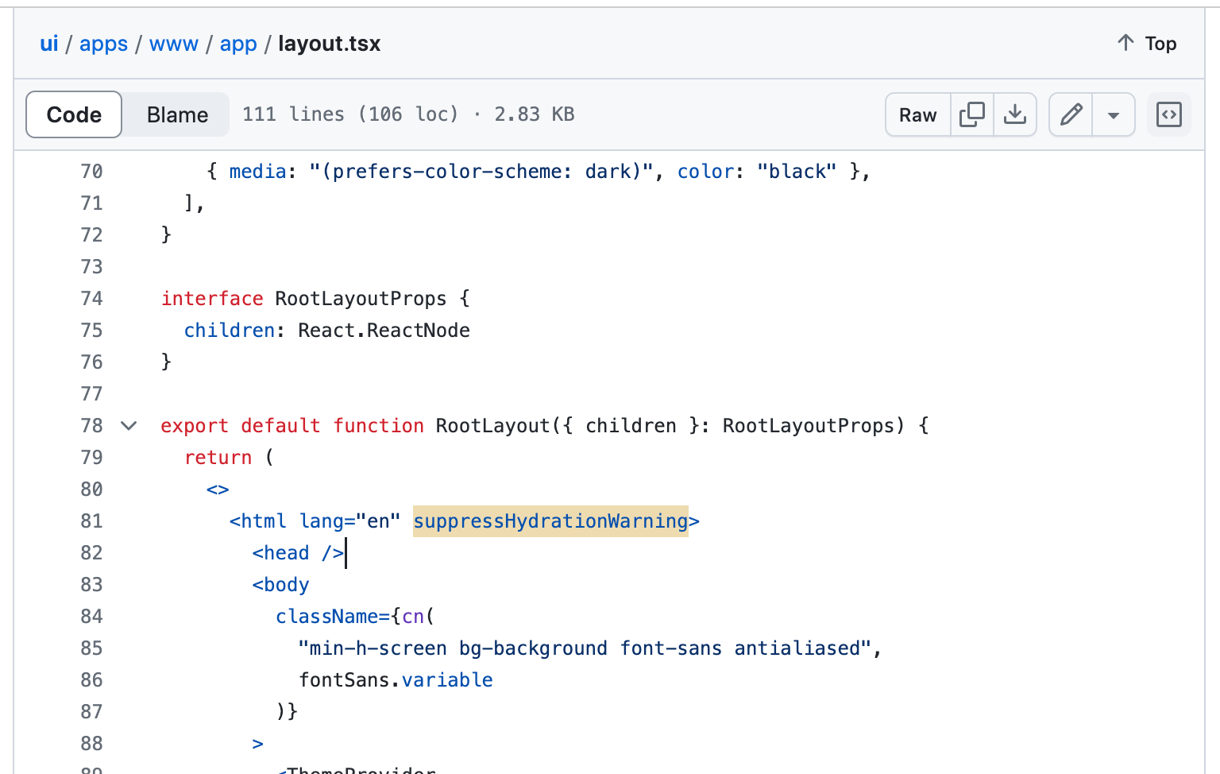The width and height of the screenshot is (1220, 774).
Task: Open www breadcrumb link
Action: (174, 44)
